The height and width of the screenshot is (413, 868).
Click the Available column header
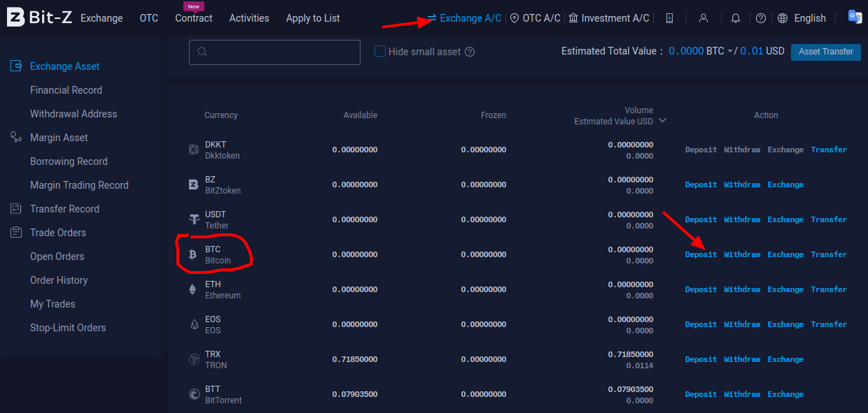click(360, 115)
